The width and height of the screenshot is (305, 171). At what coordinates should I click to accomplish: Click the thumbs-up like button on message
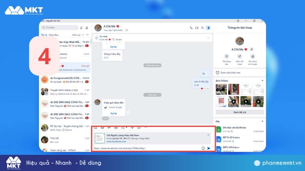208,89
